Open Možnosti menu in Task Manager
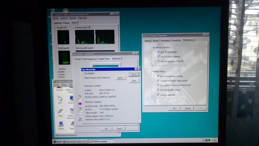The width and height of the screenshot is (259, 146). click(64, 18)
